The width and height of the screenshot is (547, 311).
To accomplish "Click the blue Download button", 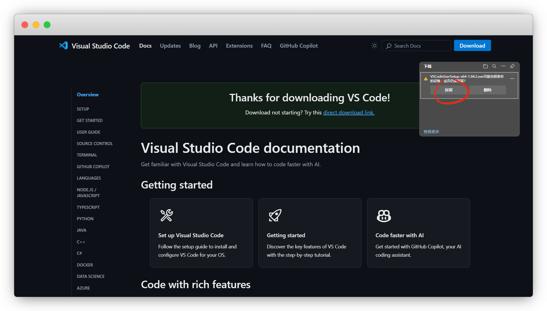I will pos(472,46).
